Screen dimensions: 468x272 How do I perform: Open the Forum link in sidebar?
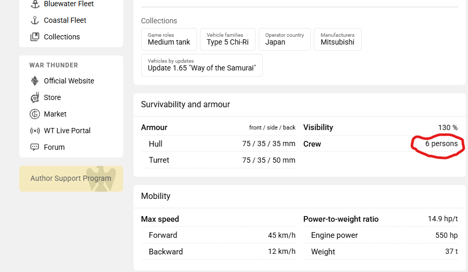click(x=54, y=147)
